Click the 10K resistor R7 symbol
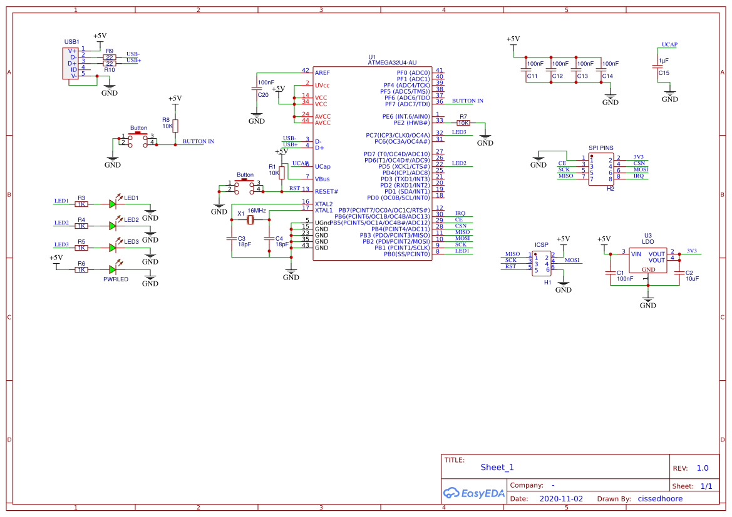 coord(463,123)
